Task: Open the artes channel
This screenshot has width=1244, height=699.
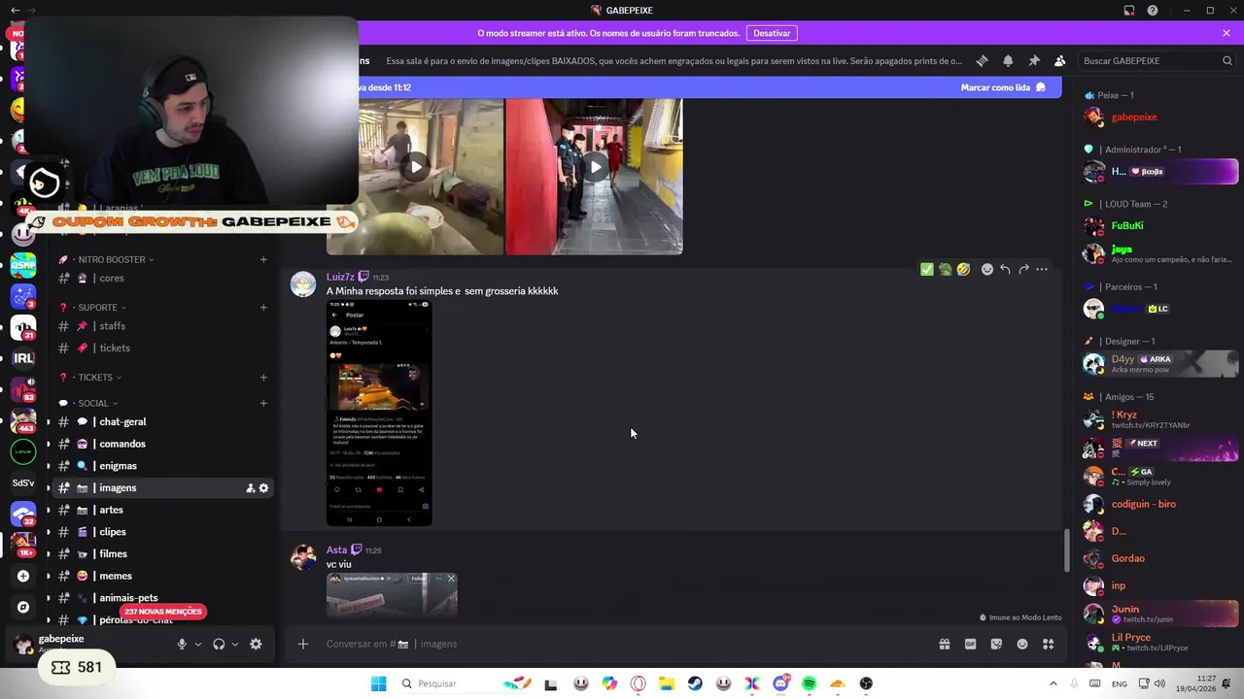Action: [163, 510]
